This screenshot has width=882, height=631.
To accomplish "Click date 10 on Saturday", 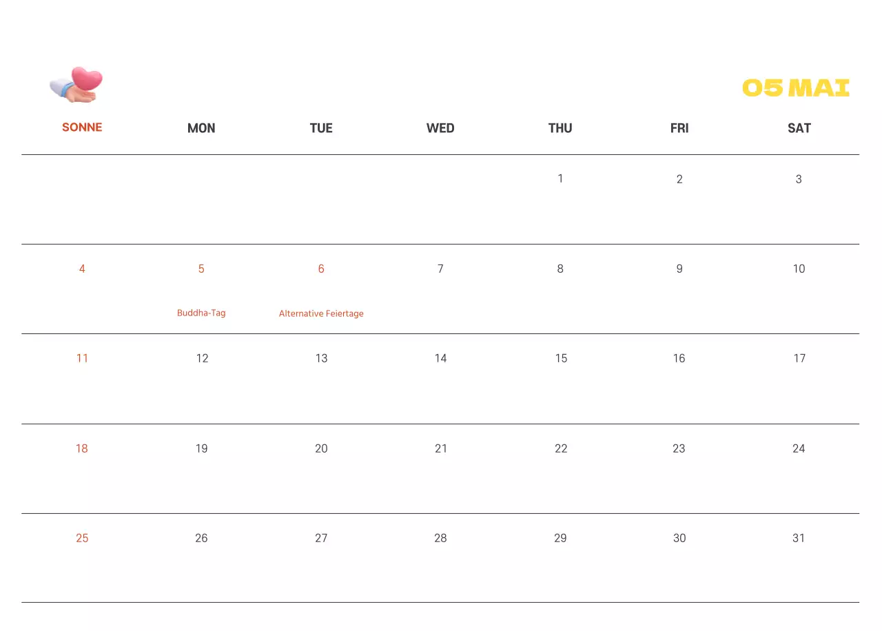I will click(799, 269).
